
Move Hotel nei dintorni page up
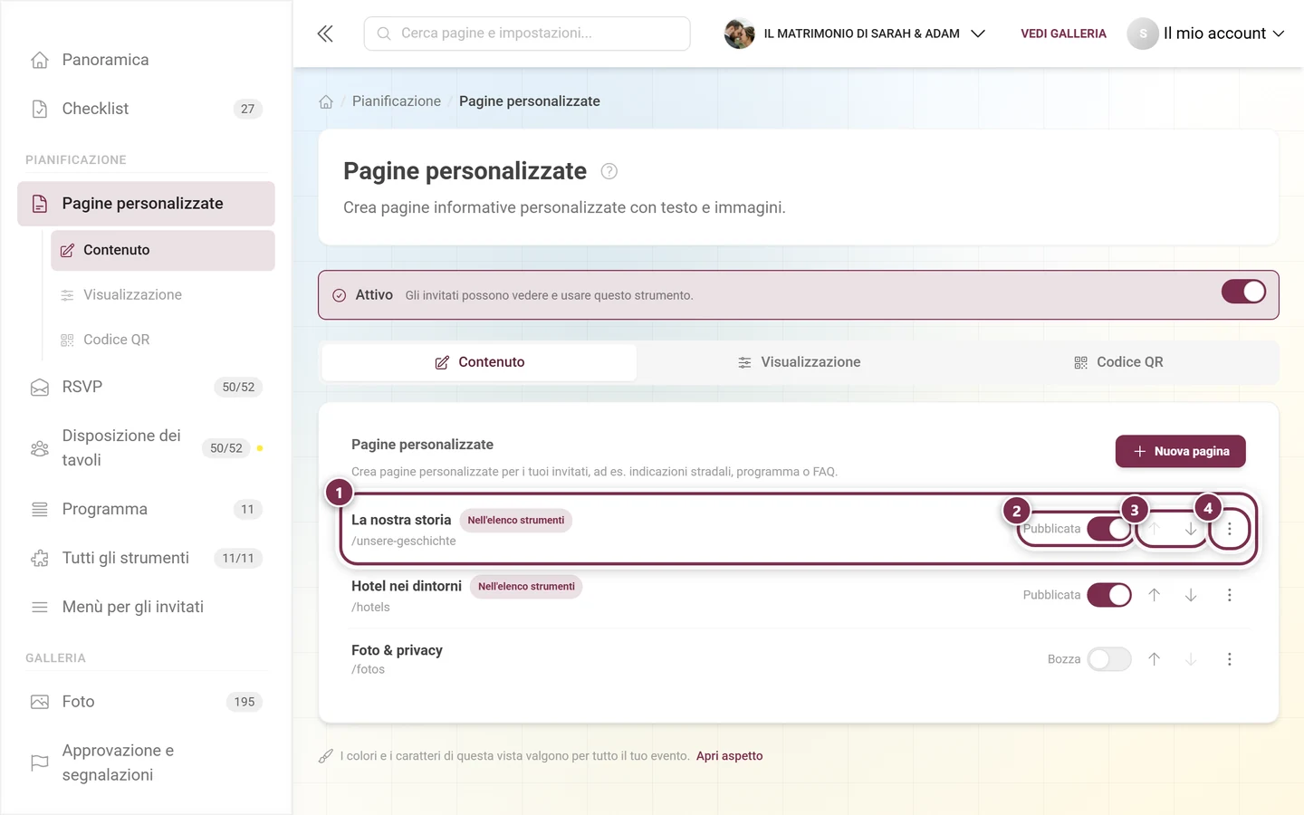1155,595
